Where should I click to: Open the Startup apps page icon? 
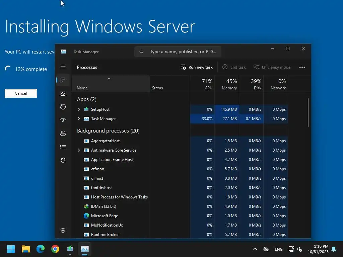pyautogui.click(x=63, y=120)
